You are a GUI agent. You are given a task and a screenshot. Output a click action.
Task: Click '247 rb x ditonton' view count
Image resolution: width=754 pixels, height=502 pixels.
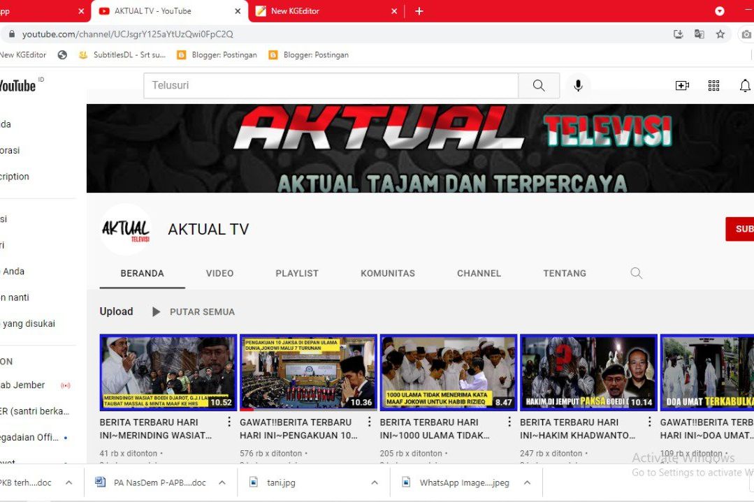[x=551, y=453]
